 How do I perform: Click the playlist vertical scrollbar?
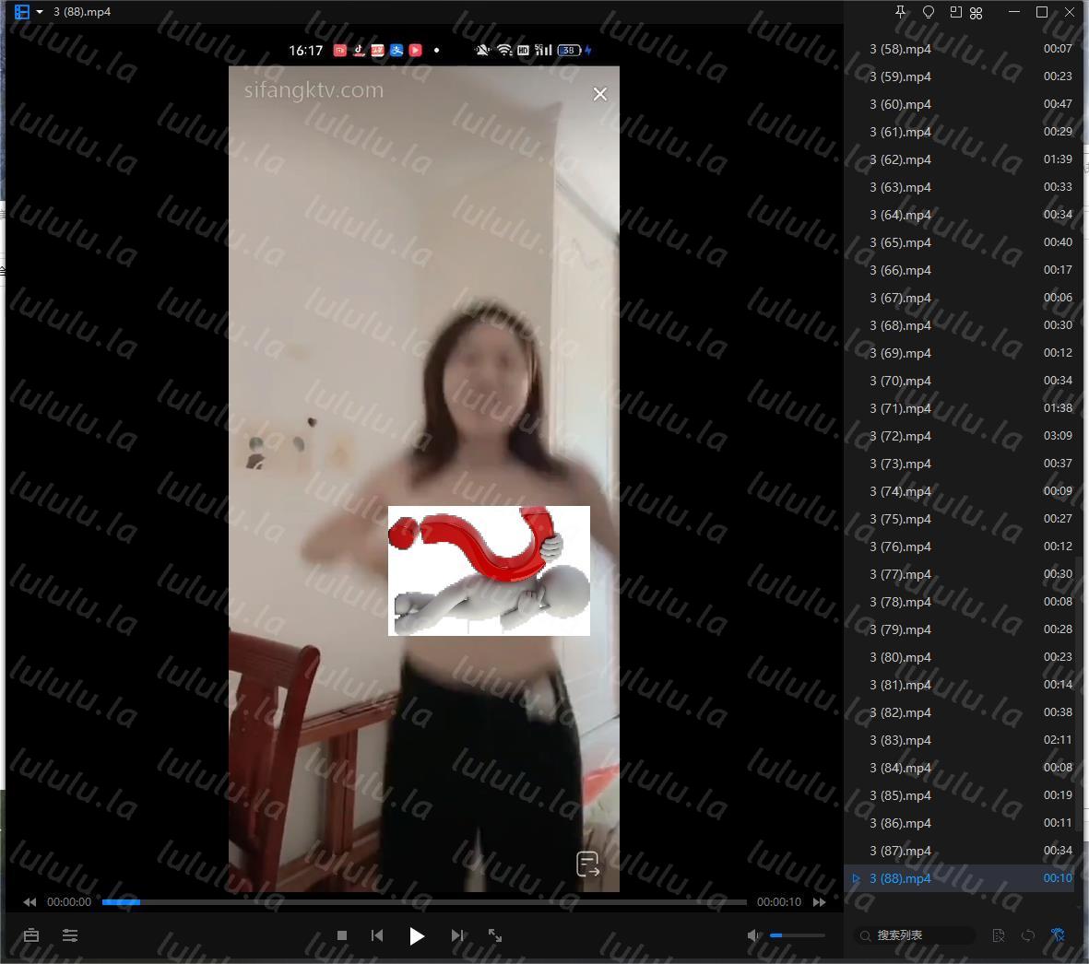(1079, 682)
